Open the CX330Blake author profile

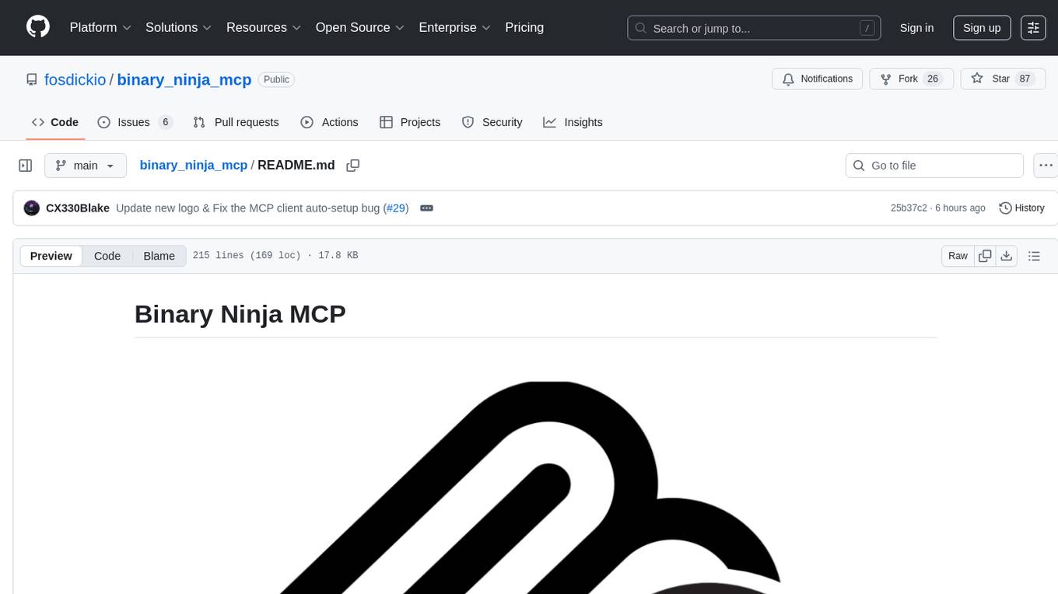coord(78,208)
